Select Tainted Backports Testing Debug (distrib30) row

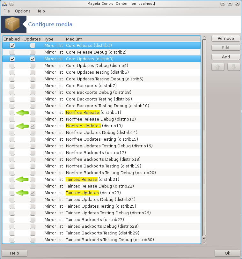tap(101, 240)
